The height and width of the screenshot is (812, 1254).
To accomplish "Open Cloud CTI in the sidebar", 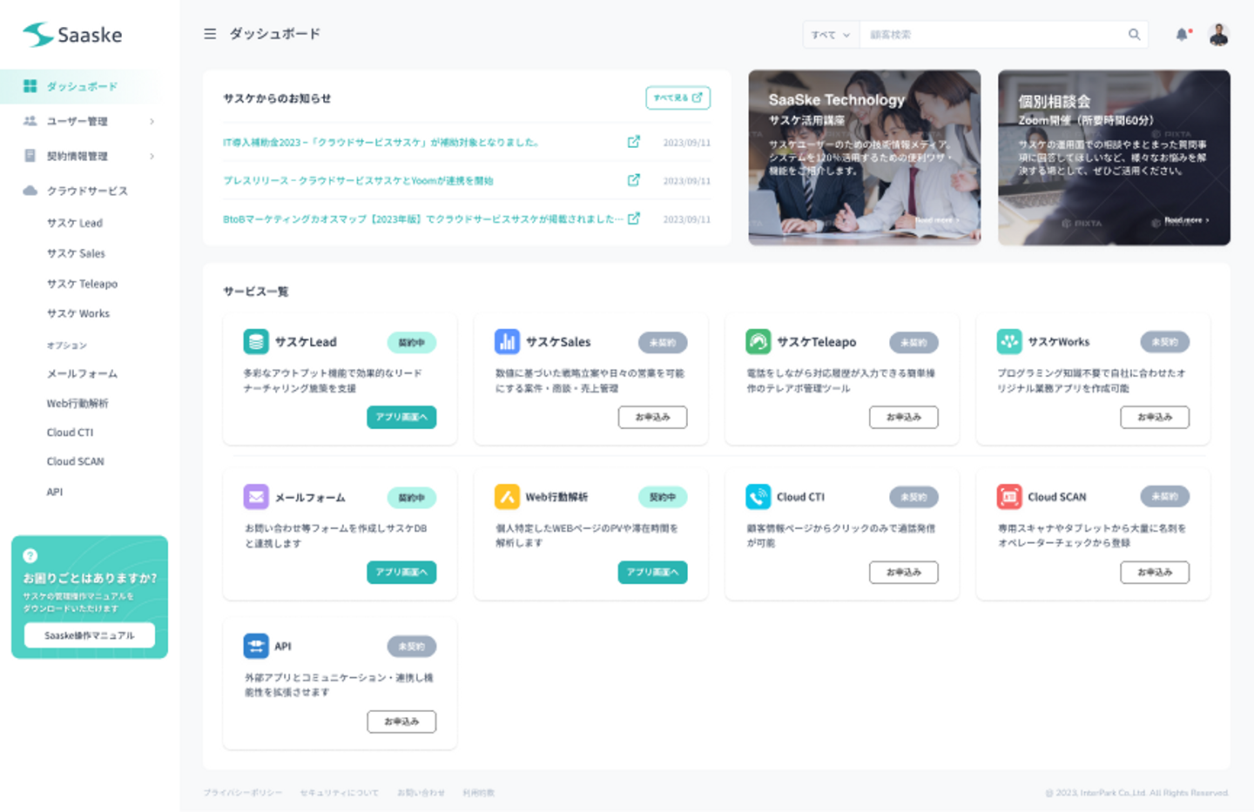I will pyautogui.click(x=70, y=433).
